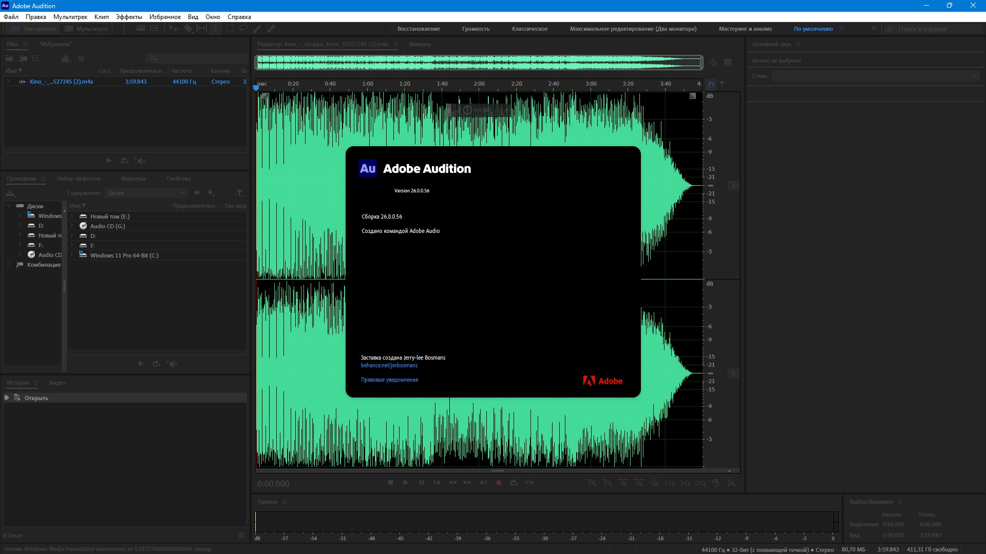The height and width of the screenshot is (554, 986).
Task: Open the Содержание Диски dropdown
Action: (146, 193)
